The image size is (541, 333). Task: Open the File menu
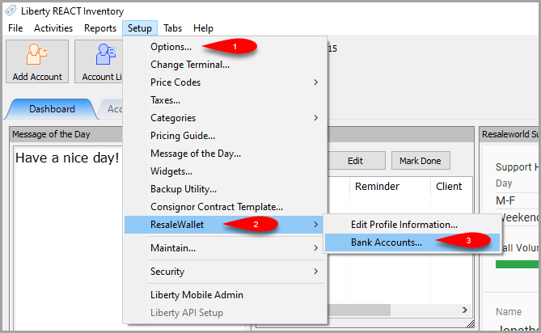(x=15, y=28)
